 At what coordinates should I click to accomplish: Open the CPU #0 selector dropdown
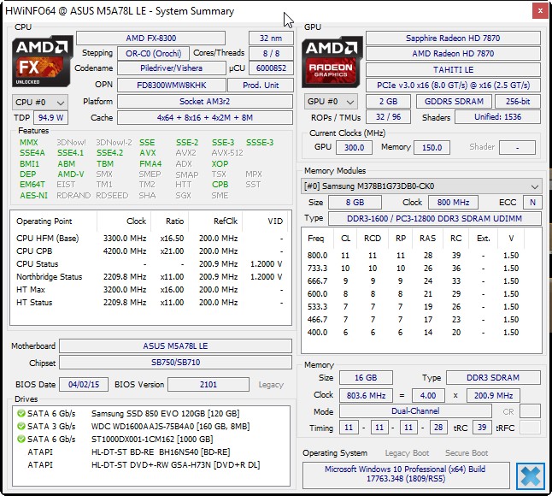point(40,102)
